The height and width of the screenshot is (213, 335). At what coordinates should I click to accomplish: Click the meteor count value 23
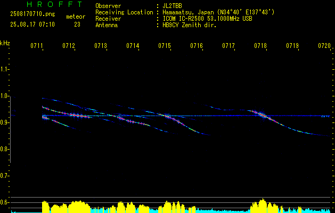[x=77, y=24]
